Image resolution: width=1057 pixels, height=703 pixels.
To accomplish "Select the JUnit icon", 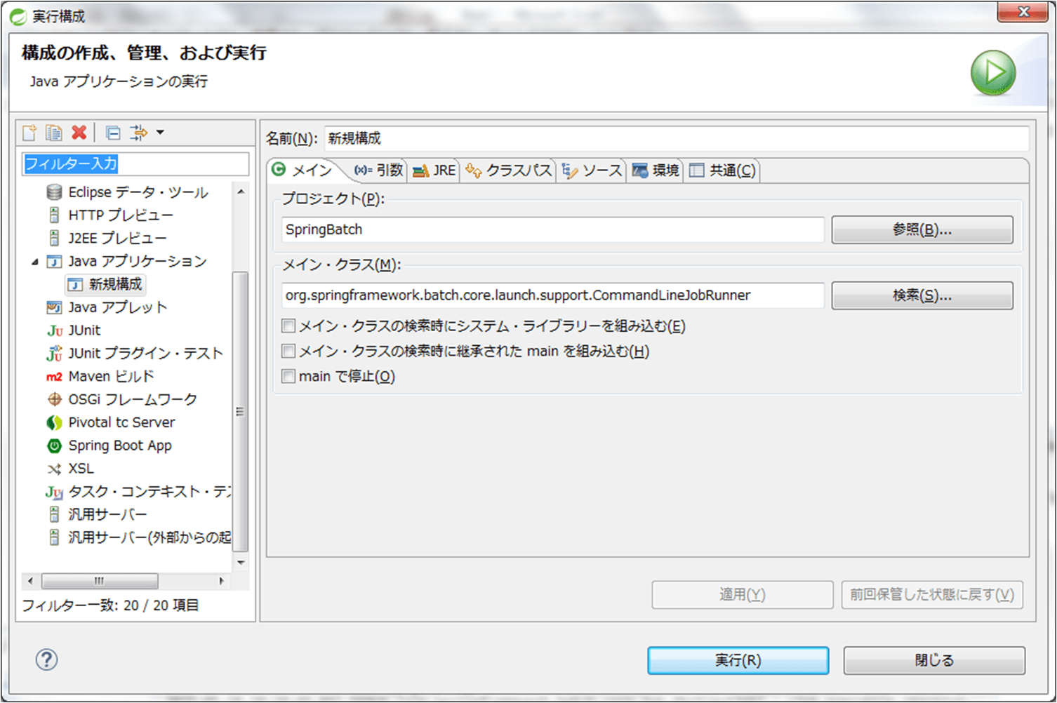I will [x=54, y=330].
